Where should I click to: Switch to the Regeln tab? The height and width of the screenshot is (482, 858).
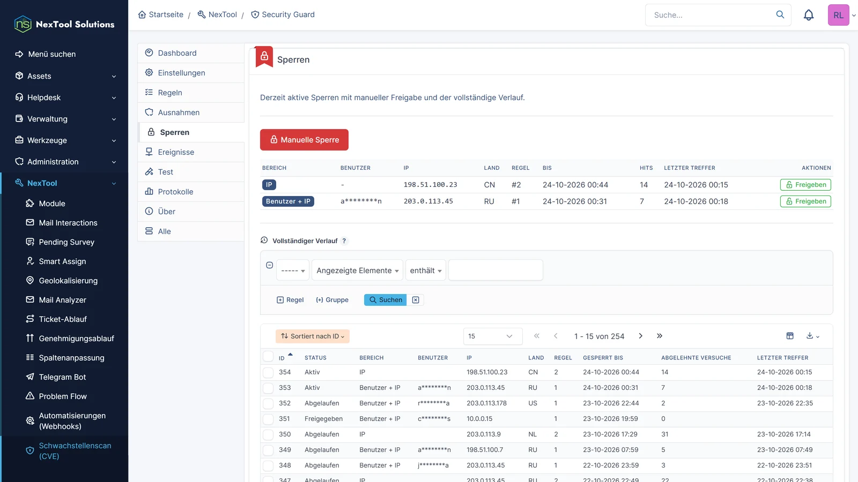point(191,93)
